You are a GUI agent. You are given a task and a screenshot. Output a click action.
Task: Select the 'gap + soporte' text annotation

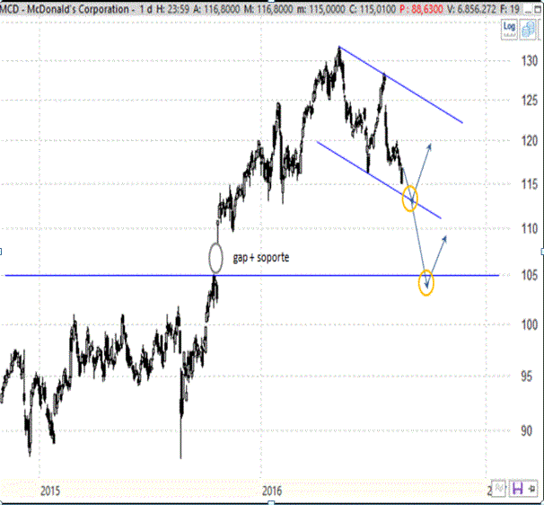(261, 257)
